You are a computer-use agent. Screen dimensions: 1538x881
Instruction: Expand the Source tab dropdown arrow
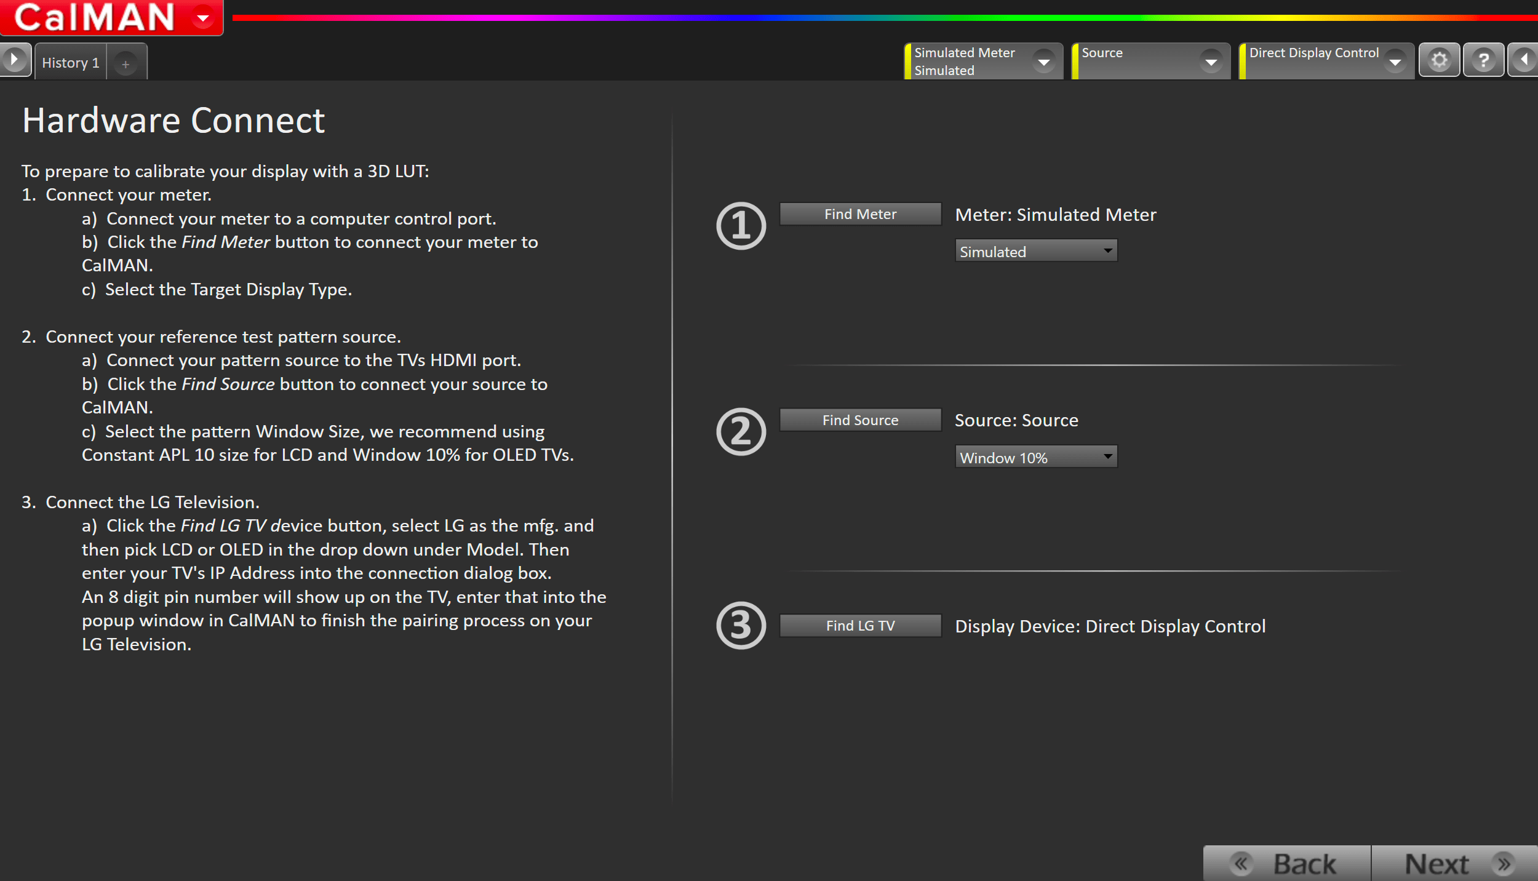click(x=1211, y=62)
